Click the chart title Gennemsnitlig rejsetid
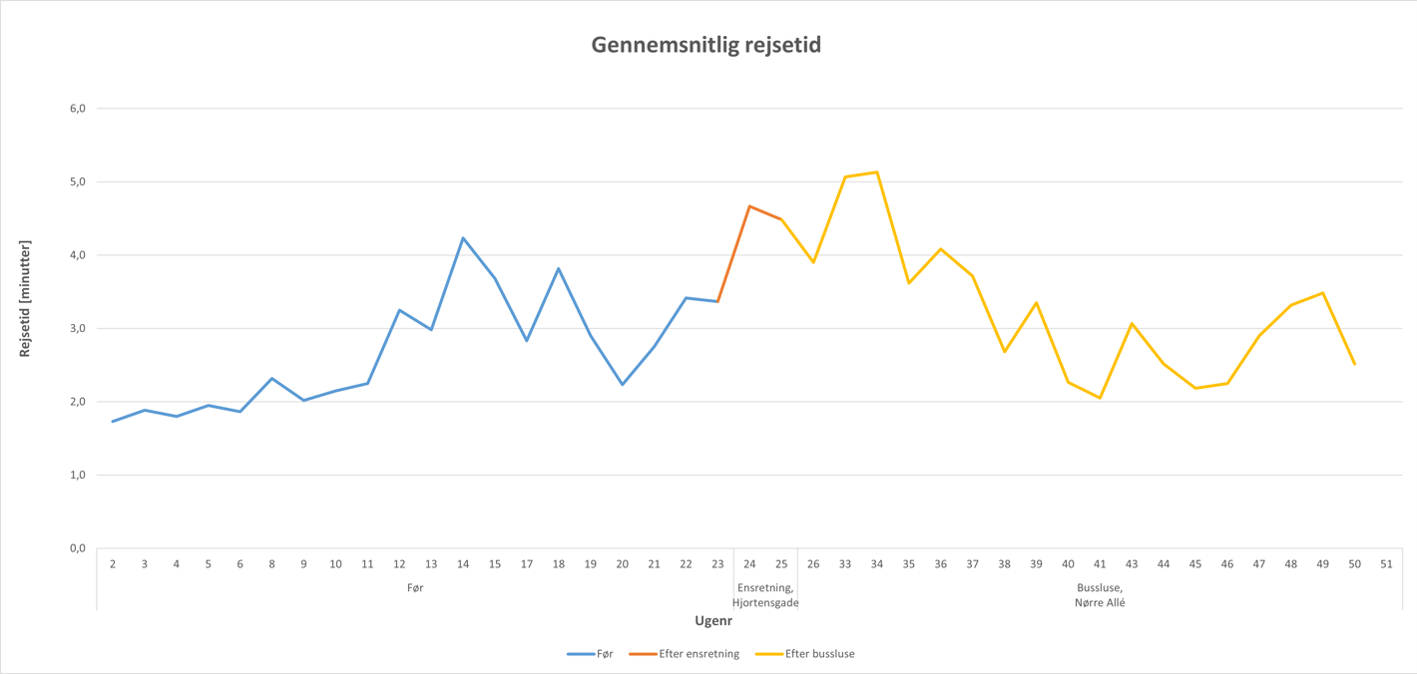Image resolution: width=1417 pixels, height=674 pixels. click(706, 45)
